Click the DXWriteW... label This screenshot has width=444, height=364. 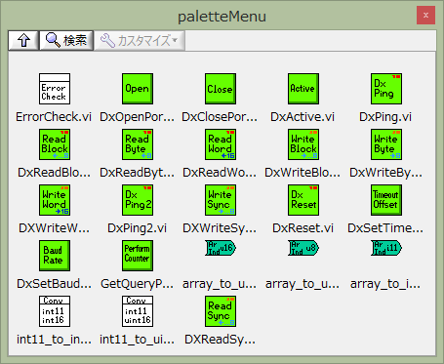click(x=54, y=228)
